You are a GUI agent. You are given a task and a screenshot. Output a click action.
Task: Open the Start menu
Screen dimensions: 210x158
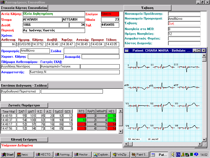pos(7,155)
